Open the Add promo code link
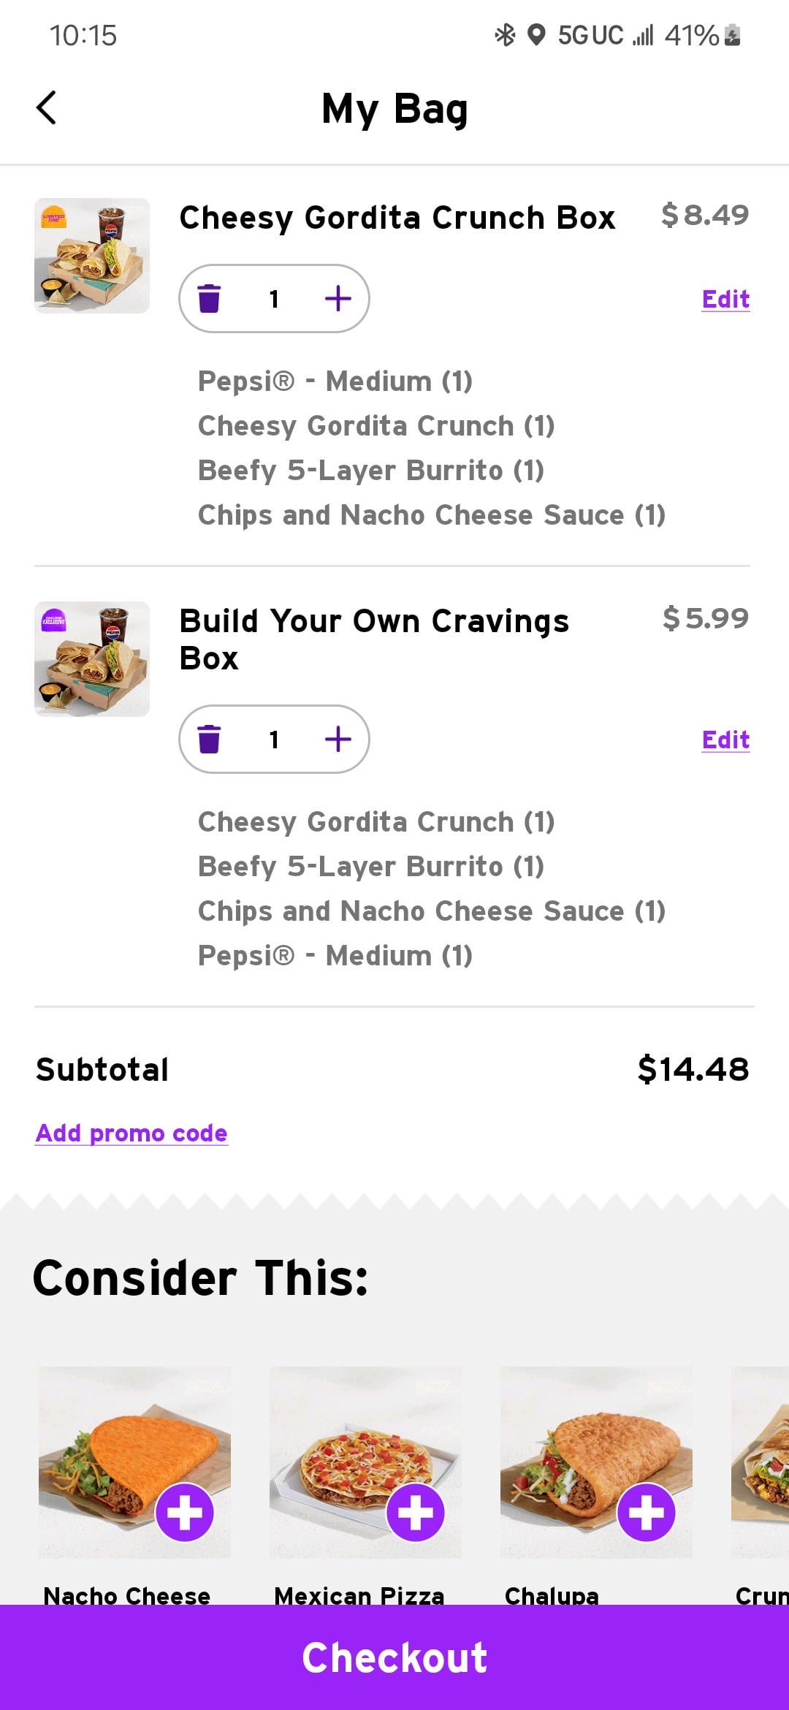 click(131, 1133)
